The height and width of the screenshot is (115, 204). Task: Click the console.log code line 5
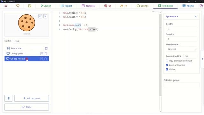80,29
